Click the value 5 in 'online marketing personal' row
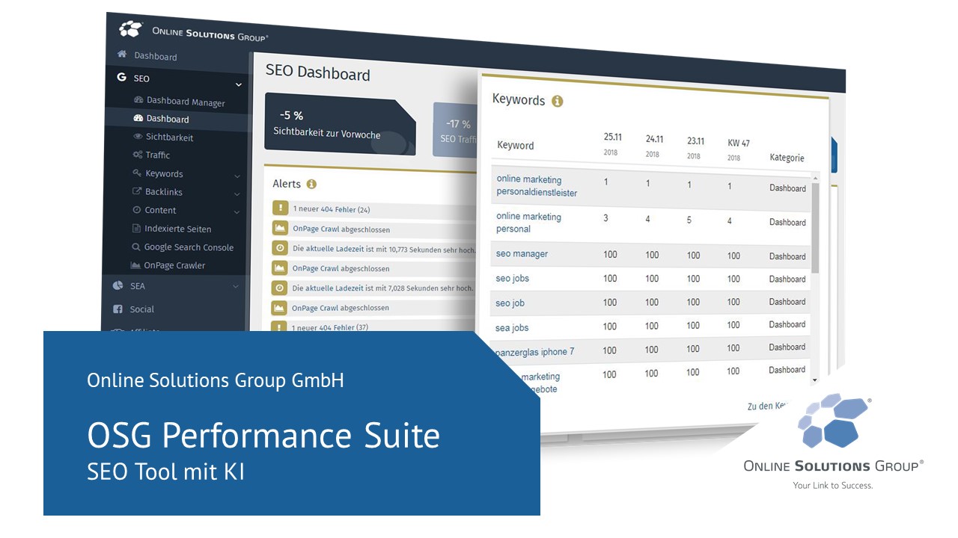This screenshot has width=958, height=538. (x=689, y=220)
